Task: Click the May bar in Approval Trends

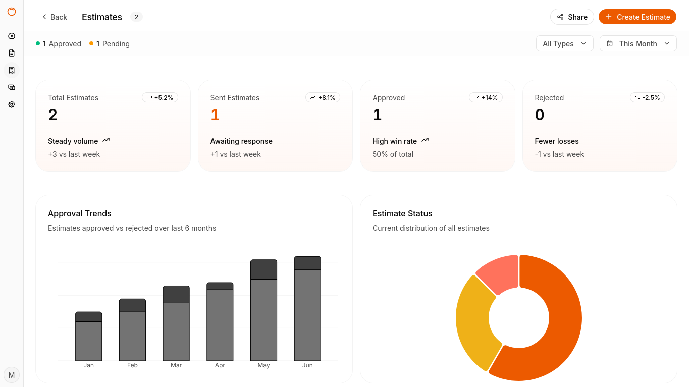Action: point(264,310)
